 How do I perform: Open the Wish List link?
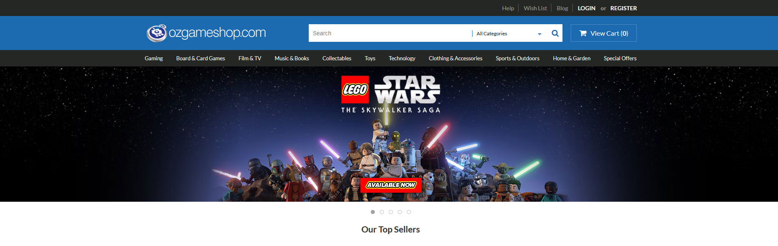click(535, 8)
